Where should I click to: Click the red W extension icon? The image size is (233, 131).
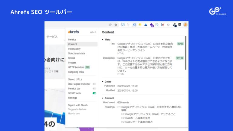(162, 25)
